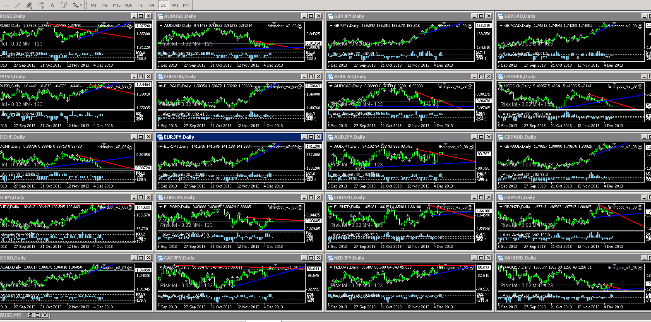Expand one-click trading arrow in EURAUD chart
The image size is (651, 322).
tap(161, 86)
